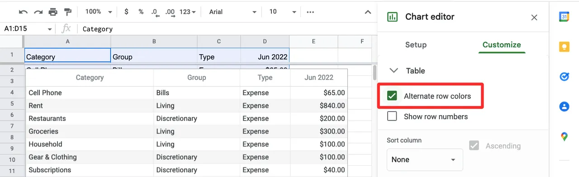This screenshot has height=177, width=579.
Task: Decrease decimal places
Action: click(x=155, y=12)
